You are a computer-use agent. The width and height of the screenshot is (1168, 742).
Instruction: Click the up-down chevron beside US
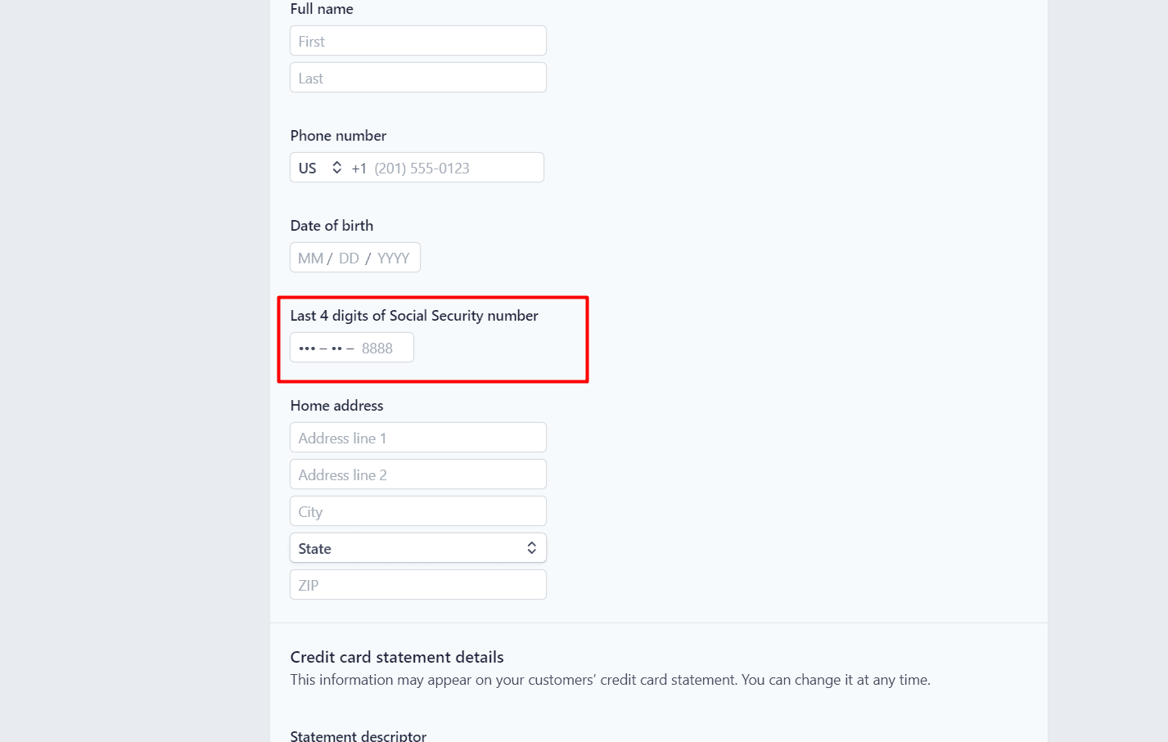click(336, 168)
